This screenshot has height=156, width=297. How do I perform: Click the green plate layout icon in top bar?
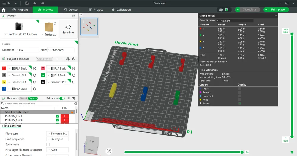point(227,10)
